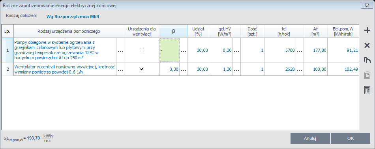Click the qel,HV cell 0,30 in the pumps row
Screen dimensions: 375x149
(221, 50)
